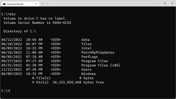The width and height of the screenshot is (176, 99).
Task: Open a new tab with plus button
Action: [x=43, y=4]
